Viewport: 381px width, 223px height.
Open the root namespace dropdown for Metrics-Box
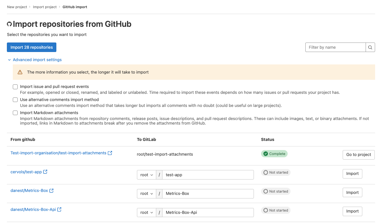pyautogui.click(x=146, y=194)
